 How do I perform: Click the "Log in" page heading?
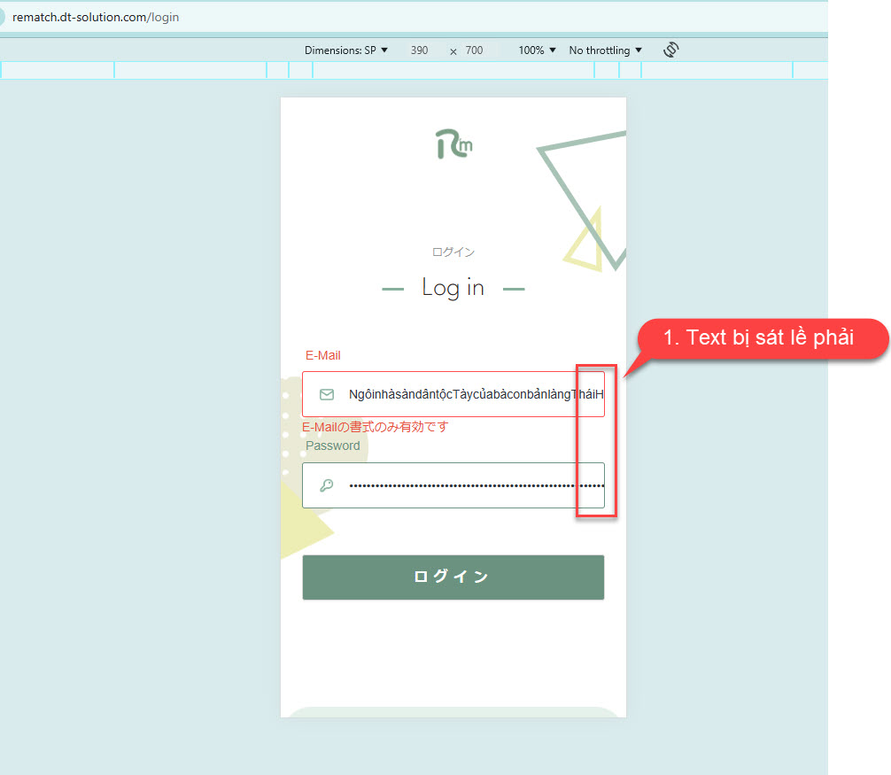(453, 288)
